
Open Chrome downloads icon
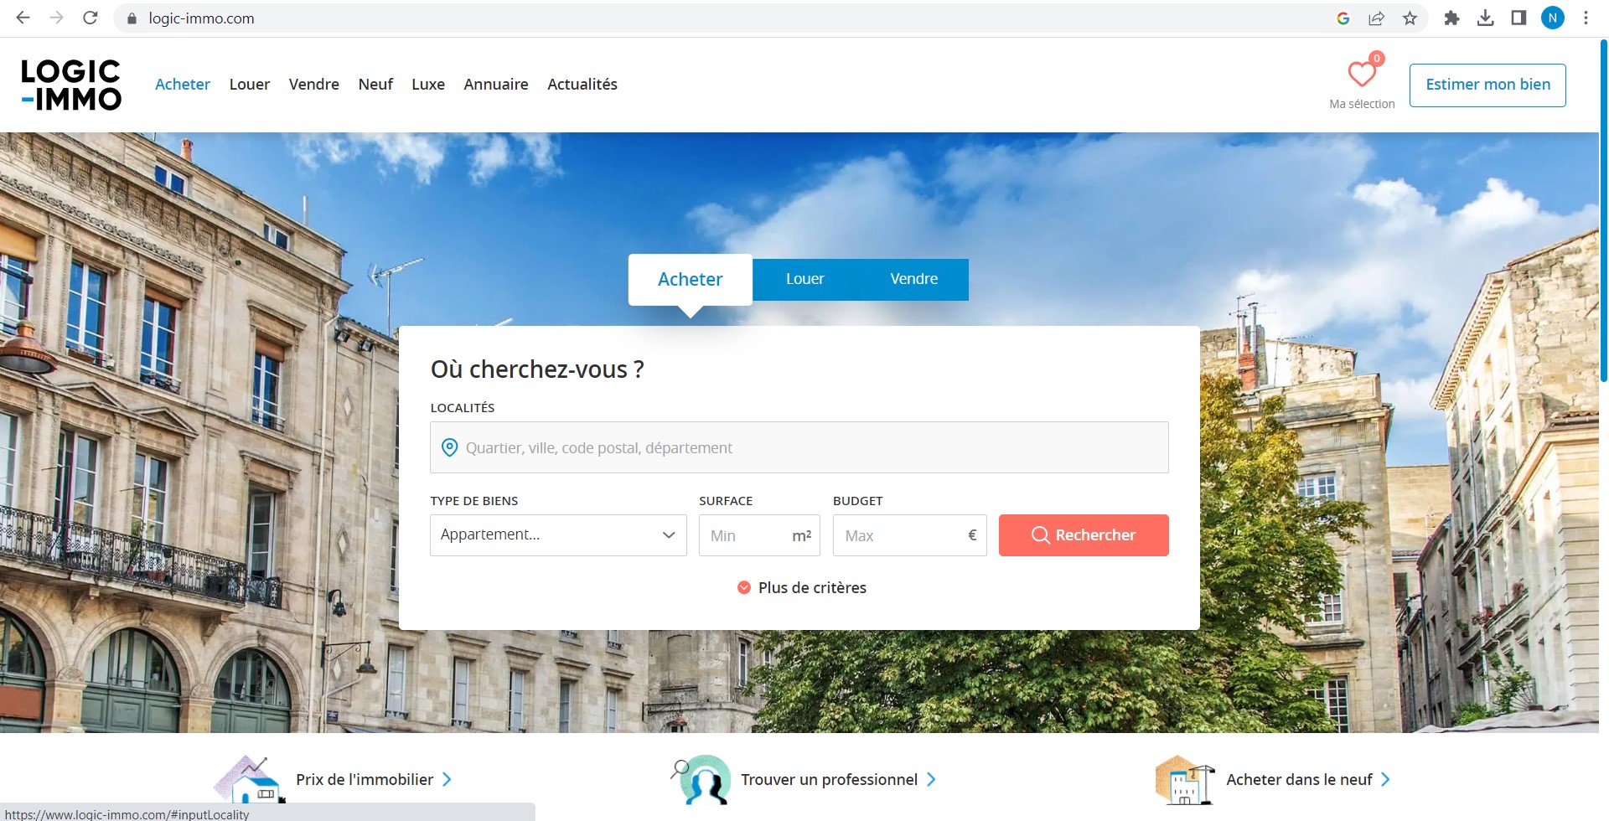coord(1485,18)
